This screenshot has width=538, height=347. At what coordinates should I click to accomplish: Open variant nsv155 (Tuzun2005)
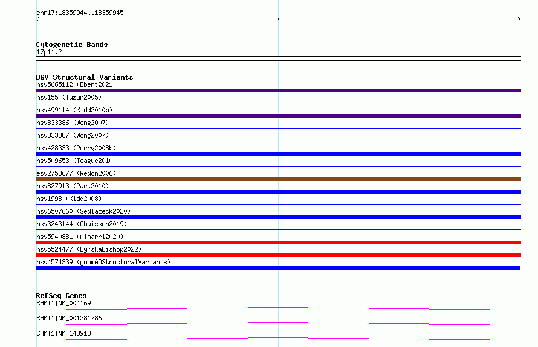click(x=69, y=97)
